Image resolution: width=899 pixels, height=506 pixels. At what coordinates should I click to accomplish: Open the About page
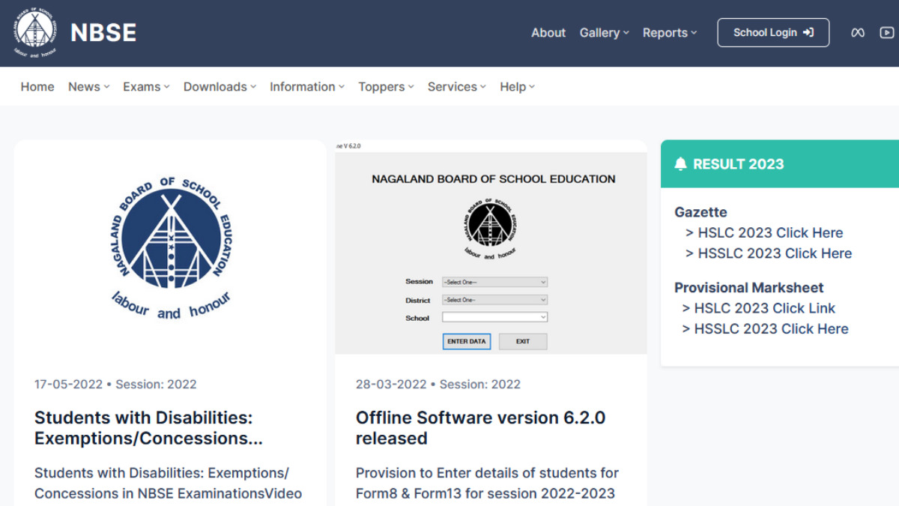548,33
